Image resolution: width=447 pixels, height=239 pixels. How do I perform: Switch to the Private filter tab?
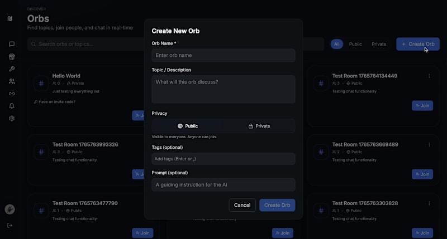tap(379, 44)
